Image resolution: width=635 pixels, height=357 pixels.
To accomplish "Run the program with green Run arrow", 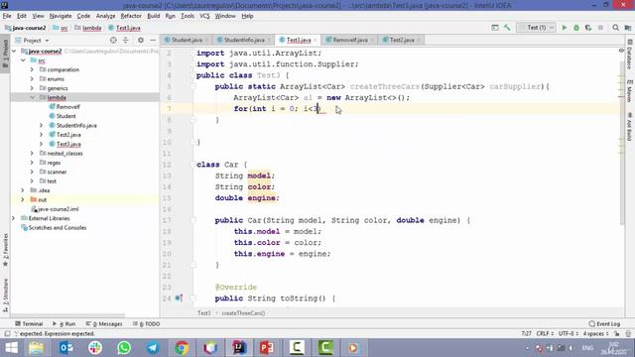I will coord(565,28).
